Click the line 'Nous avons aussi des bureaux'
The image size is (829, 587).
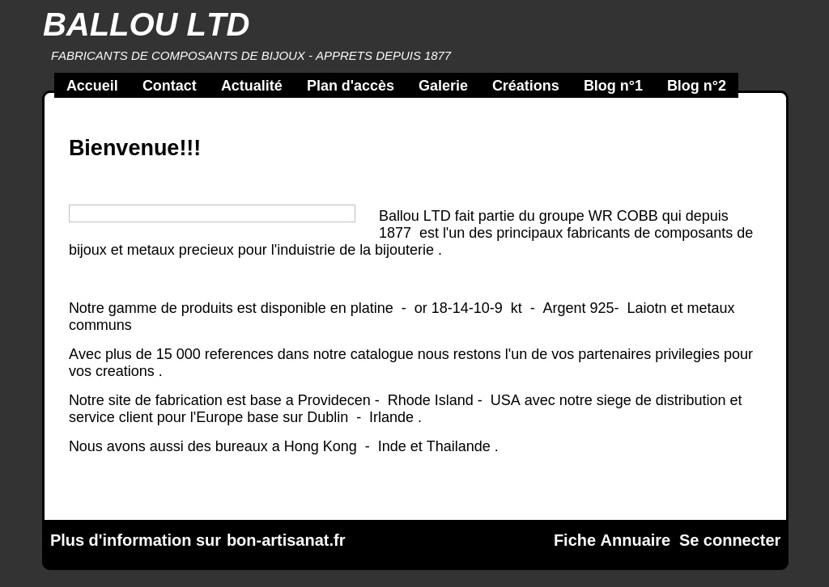283,446
